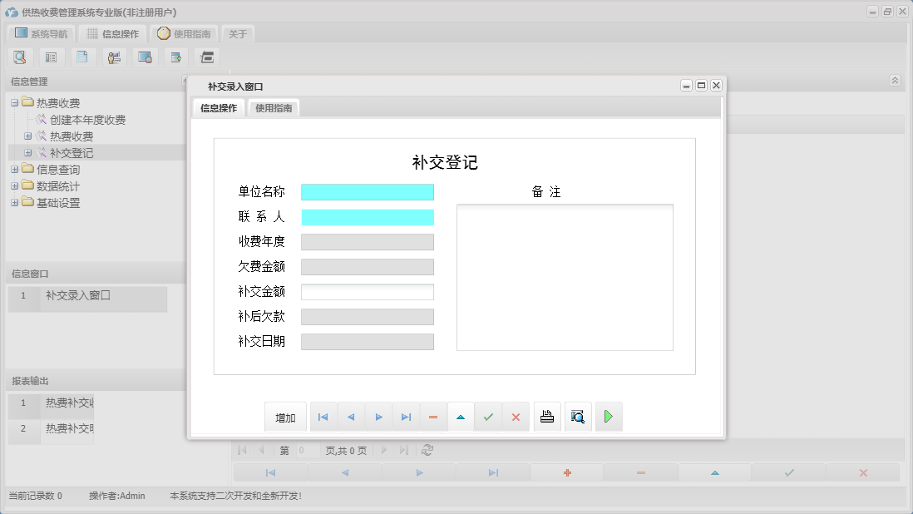The height and width of the screenshot is (514, 913).
Task: Select the user management toolbar icon
Action: click(x=114, y=57)
